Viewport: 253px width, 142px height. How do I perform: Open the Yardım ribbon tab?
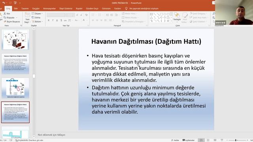[x=117, y=9]
